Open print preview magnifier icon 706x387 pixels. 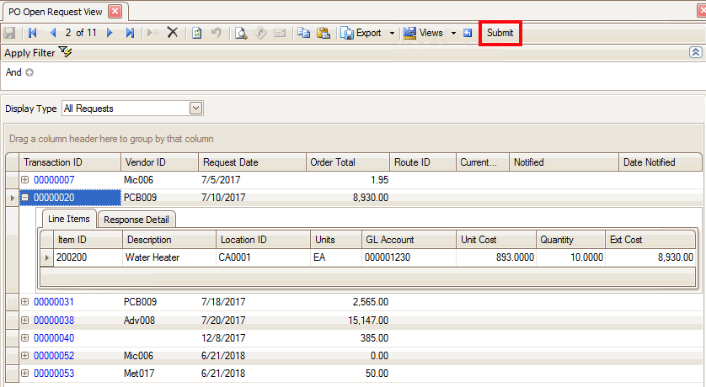[241, 33]
